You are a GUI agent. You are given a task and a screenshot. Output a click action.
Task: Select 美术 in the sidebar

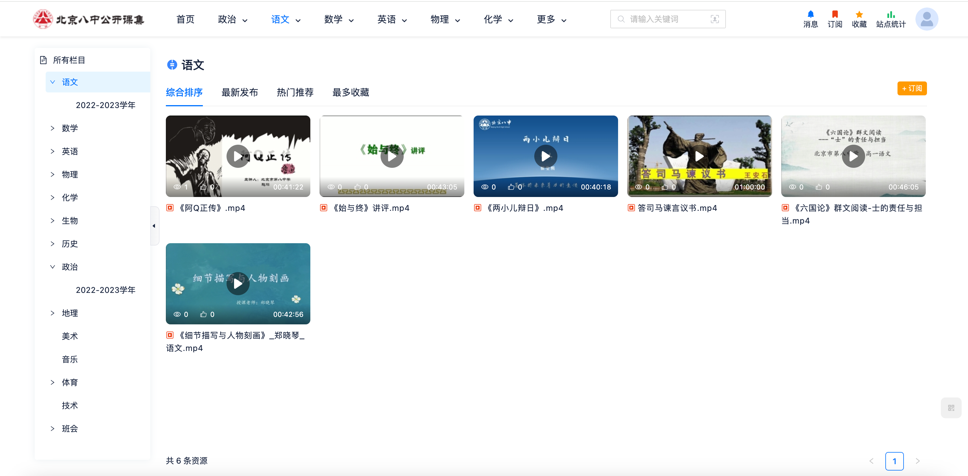tap(70, 336)
